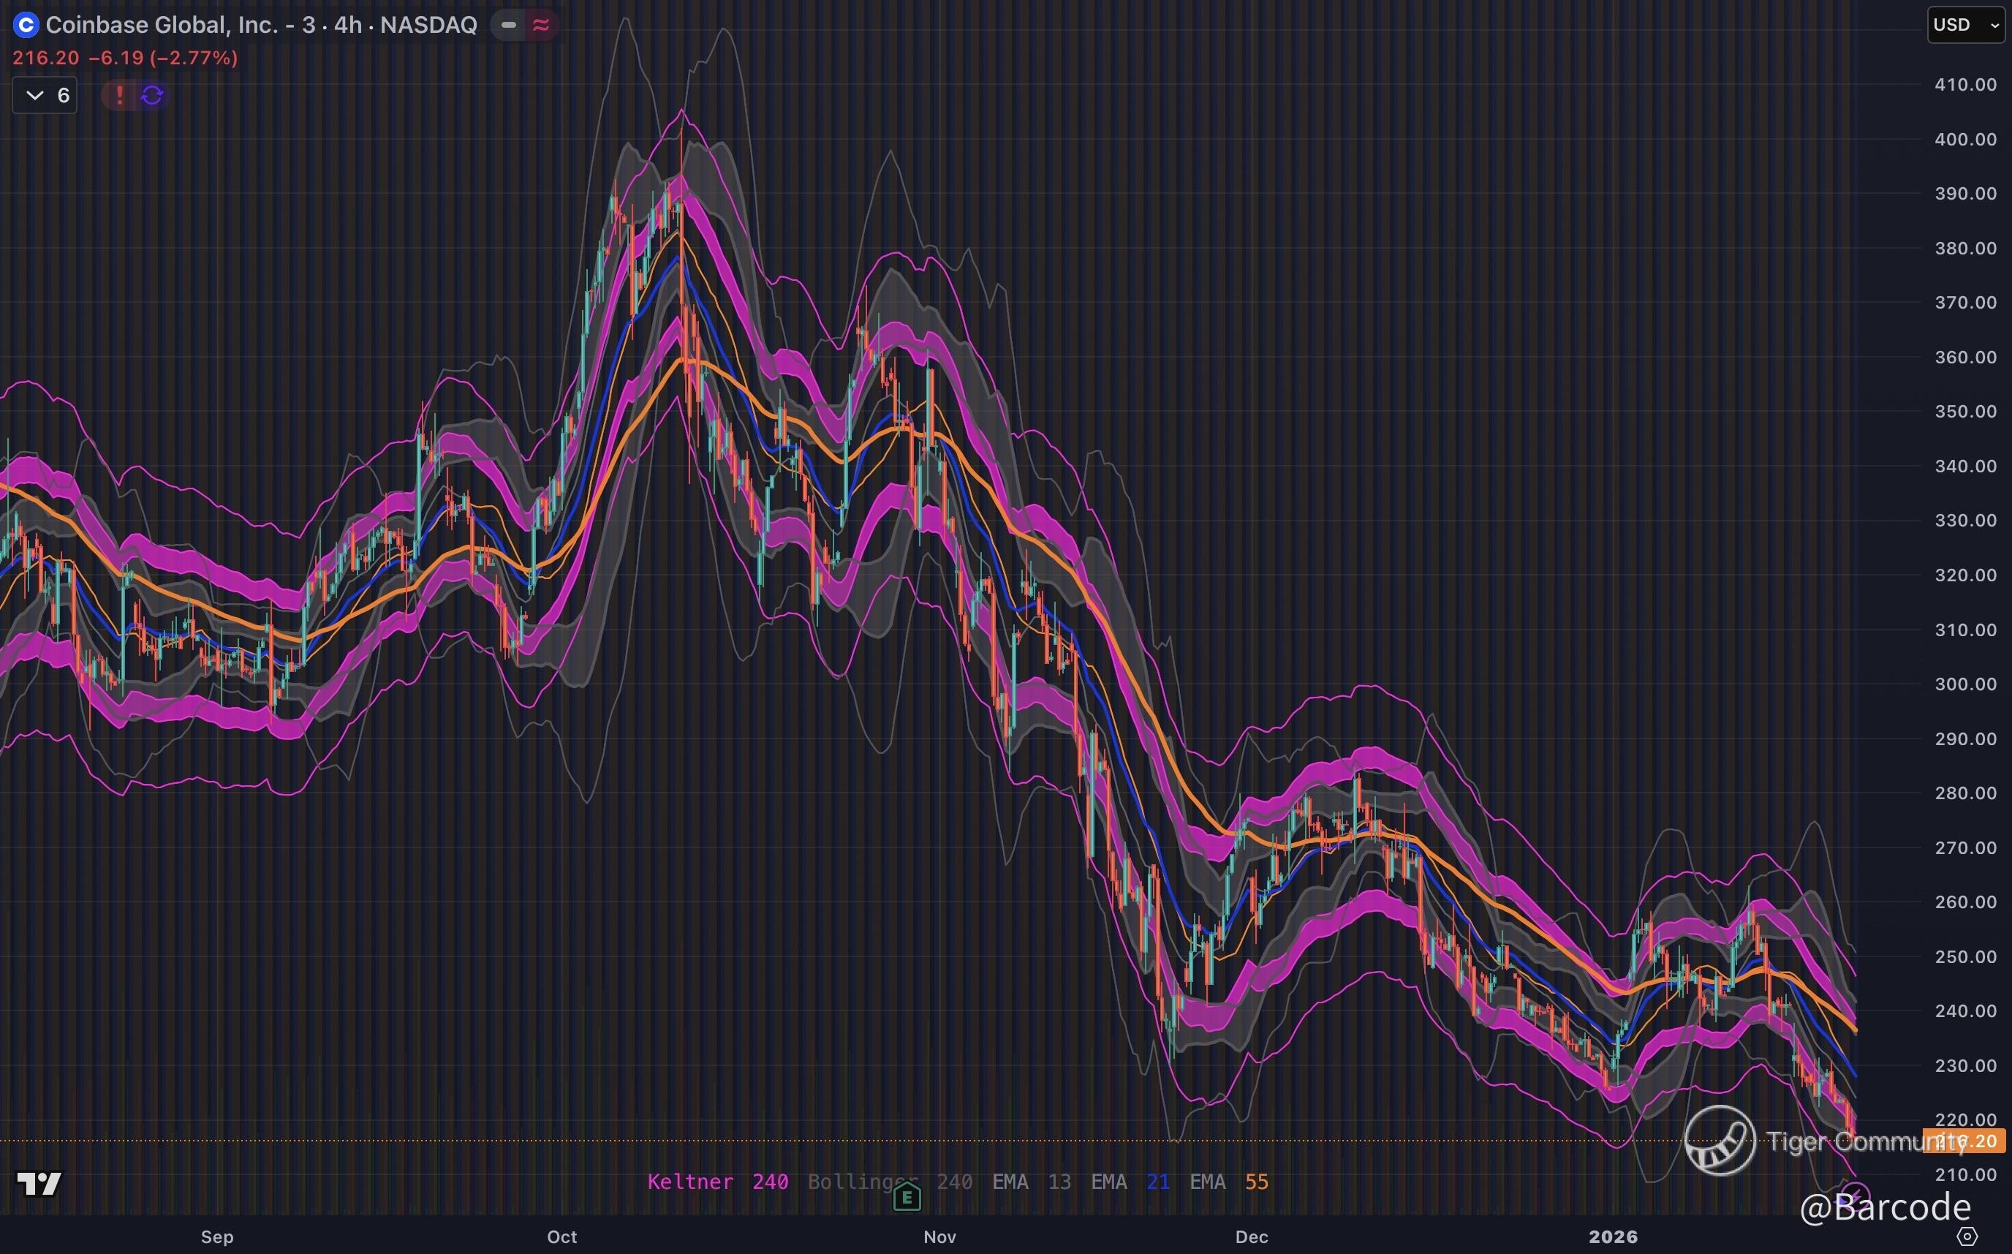Screen dimensions: 2012x1254
Task: Click the gray dash pill next to NASDAQ
Action: tap(508, 25)
